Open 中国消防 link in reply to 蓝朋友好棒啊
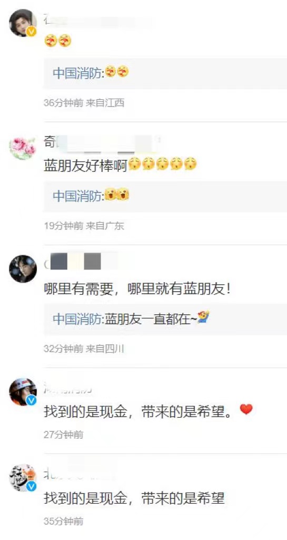Viewport: 287px width, 540px height. point(77,196)
